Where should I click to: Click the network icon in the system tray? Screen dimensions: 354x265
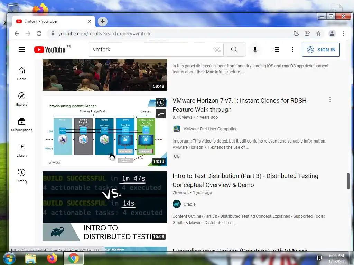[319, 258]
